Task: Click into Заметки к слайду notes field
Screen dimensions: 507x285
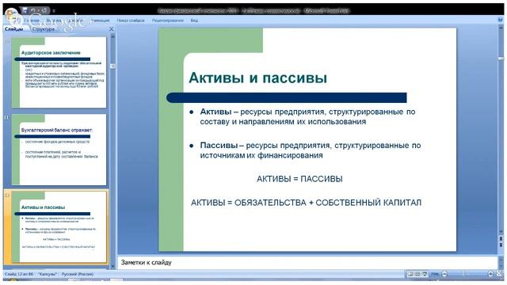Action: coord(307,263)
